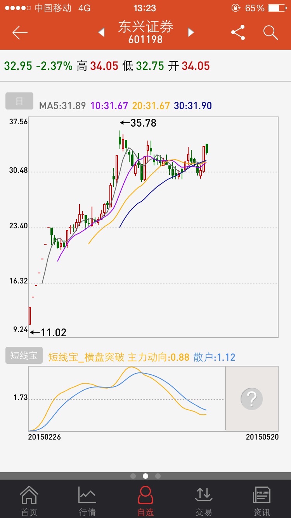Tap 主力动向:0.88 indicator value
The width and height of the screenshot is (291, 518).
(158, 357)
